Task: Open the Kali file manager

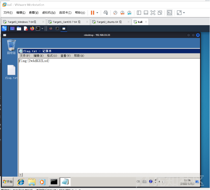Action: 19,29
